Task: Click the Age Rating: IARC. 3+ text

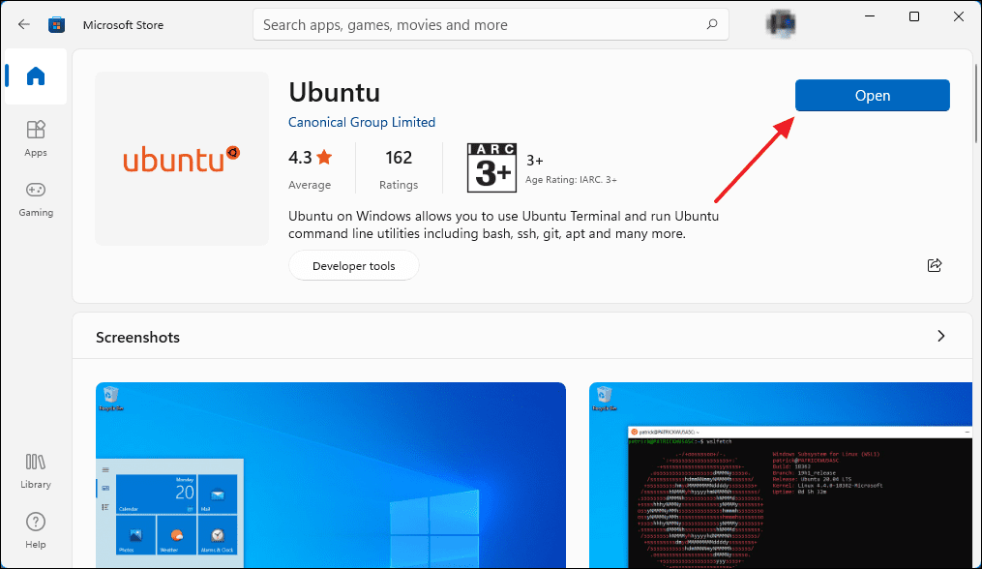Action: coord(571,180)
